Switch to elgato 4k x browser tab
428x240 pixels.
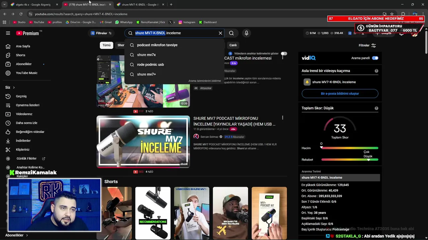click(x=33, y=5)
